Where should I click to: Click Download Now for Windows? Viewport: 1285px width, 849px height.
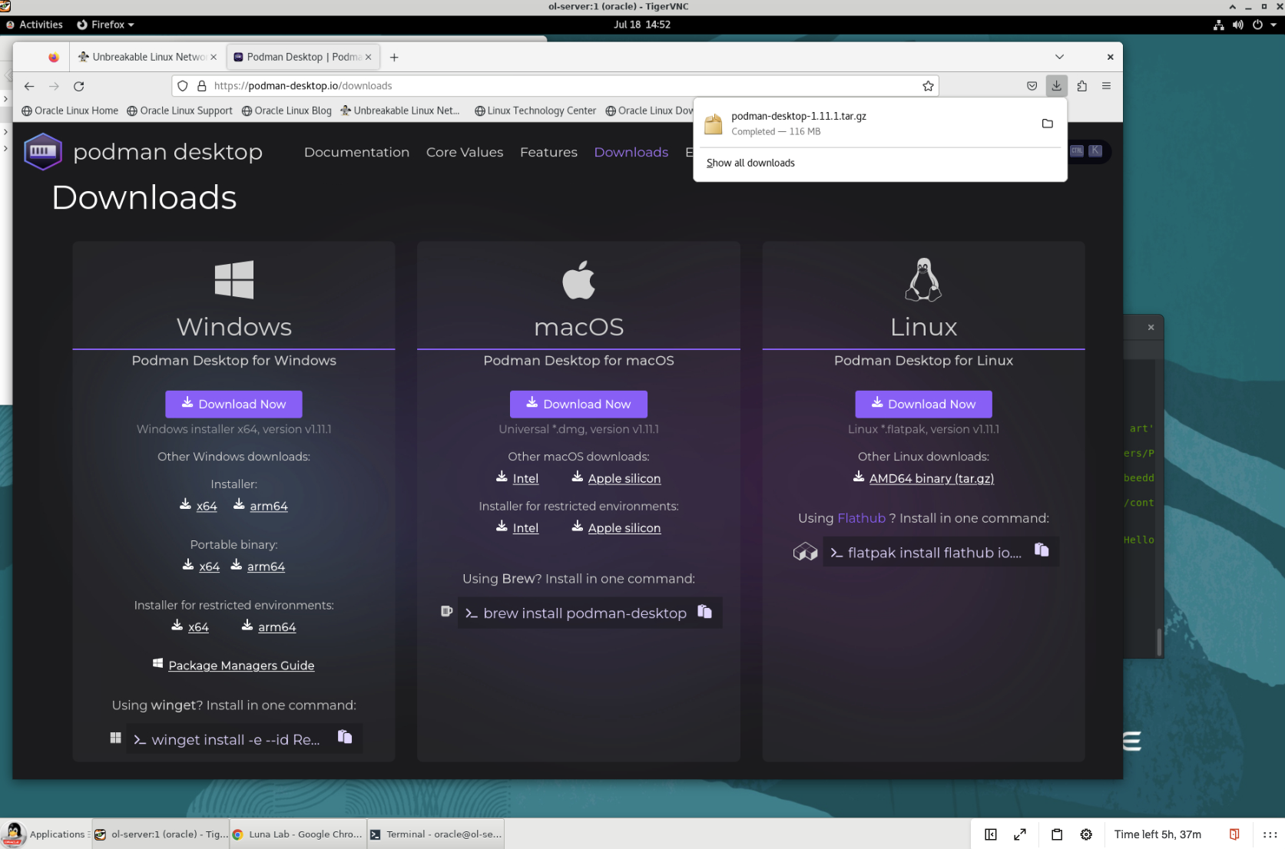point(233,404)
